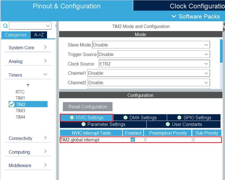Open the Parameter Settings tab
Viewport: 225px width, 180px height.
[103, 124]
